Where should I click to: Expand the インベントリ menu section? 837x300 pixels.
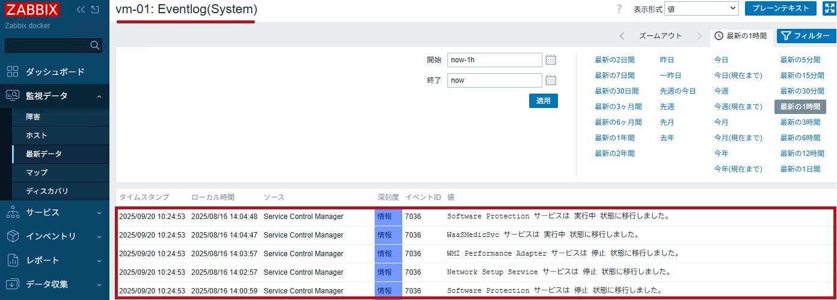tap(54, 236)
